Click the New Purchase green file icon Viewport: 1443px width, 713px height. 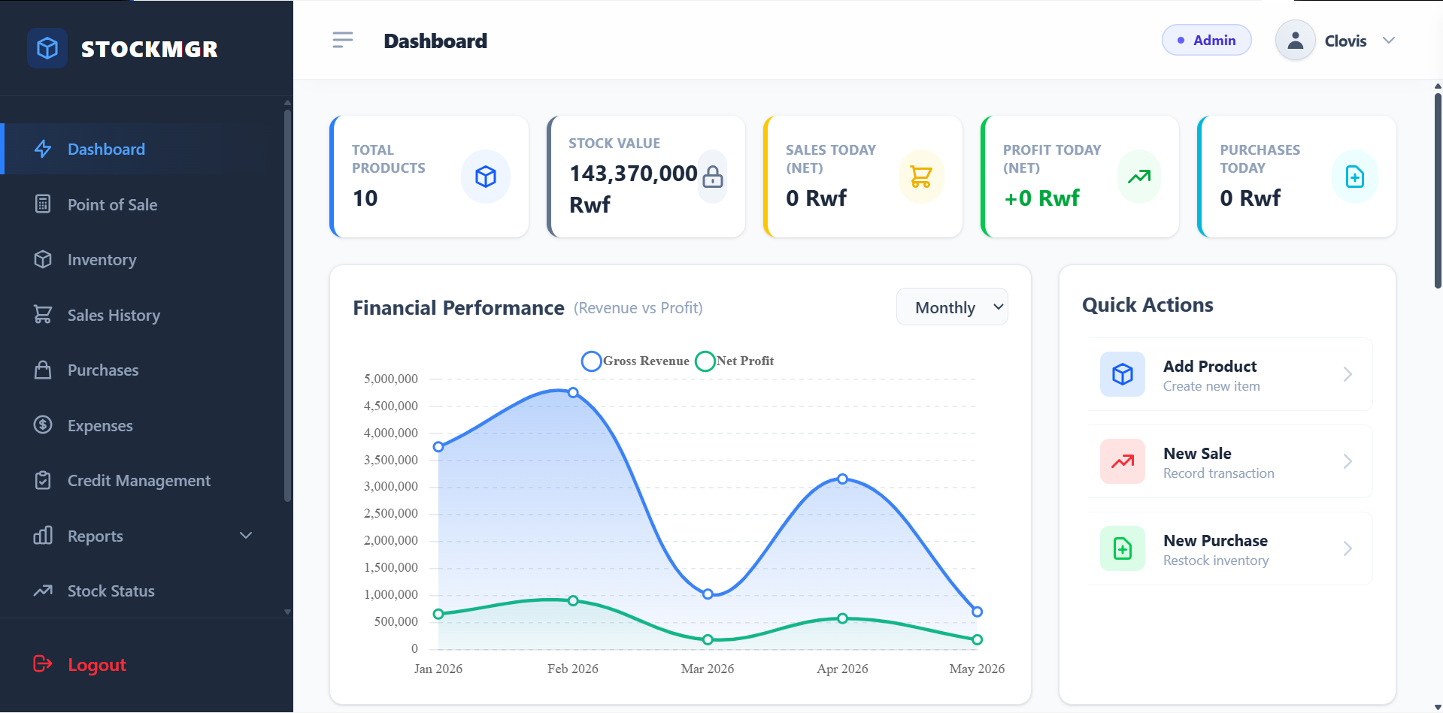point(1123,548)
